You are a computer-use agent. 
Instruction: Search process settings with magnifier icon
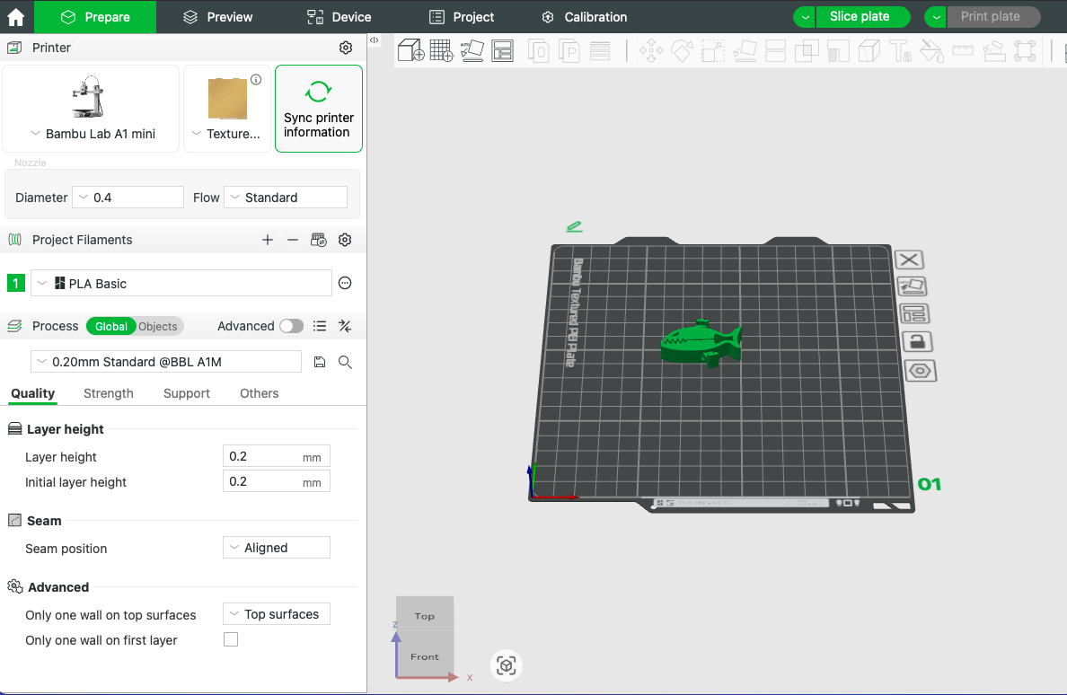[x=345, y=362]
